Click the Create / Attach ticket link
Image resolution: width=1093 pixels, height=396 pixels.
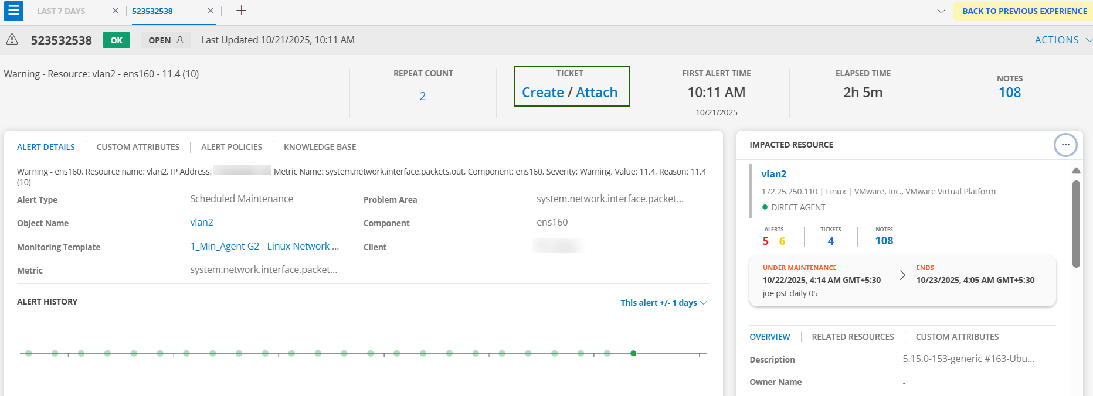569,93
